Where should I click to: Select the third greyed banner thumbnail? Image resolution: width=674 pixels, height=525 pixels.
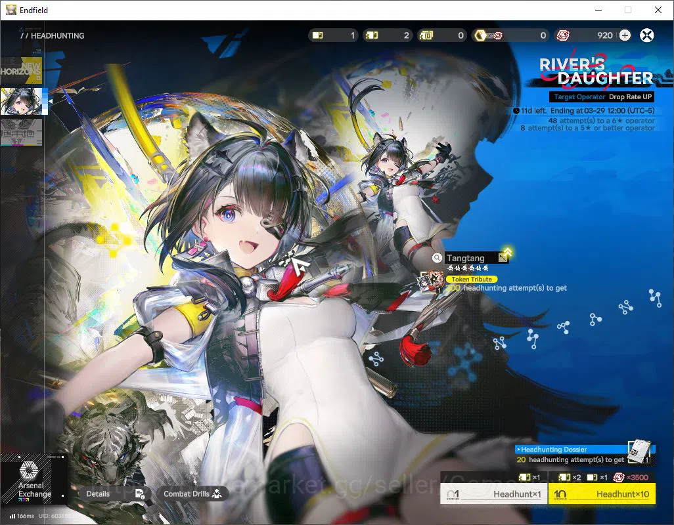pos(21,132)
